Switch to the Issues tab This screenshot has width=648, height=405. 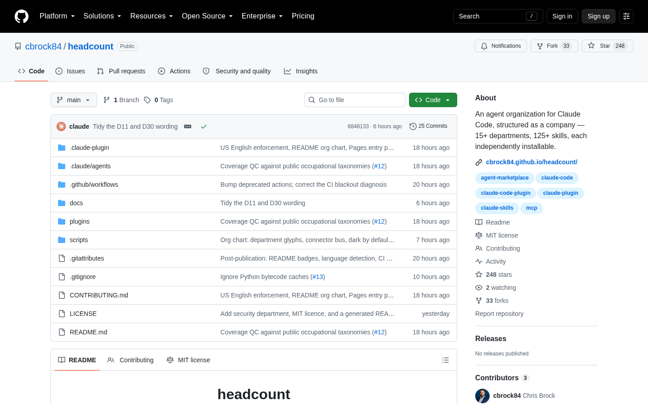pyautogui.click(x=70, y=71)
